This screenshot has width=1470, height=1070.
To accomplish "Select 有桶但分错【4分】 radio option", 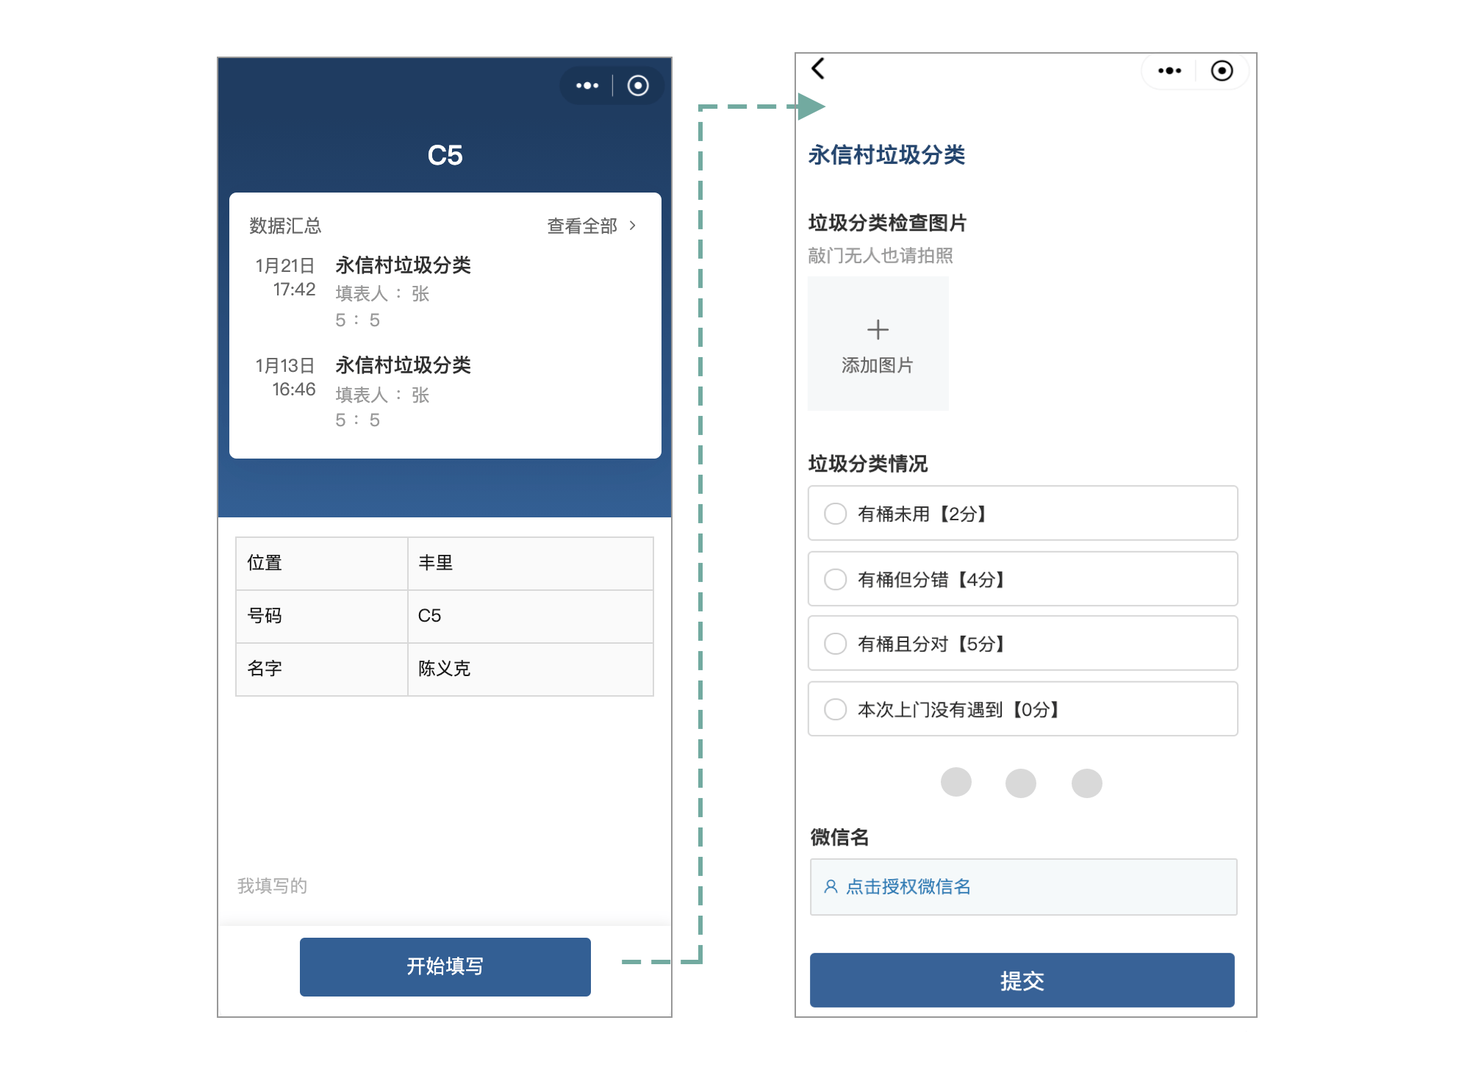I will coord(836,579).
